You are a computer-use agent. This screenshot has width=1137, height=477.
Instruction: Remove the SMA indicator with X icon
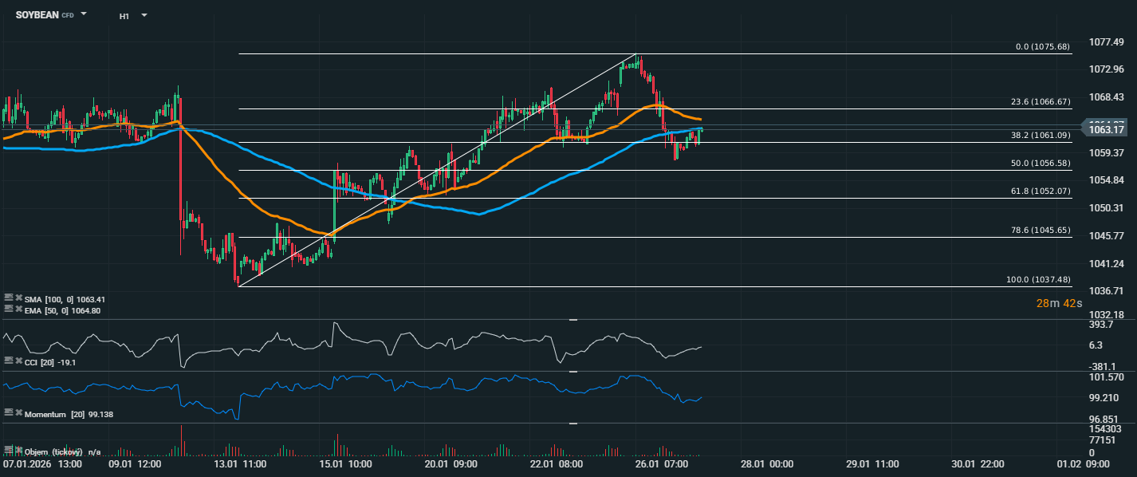[x=18, y=298]
